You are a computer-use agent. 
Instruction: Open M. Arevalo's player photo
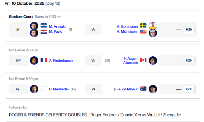34,26
